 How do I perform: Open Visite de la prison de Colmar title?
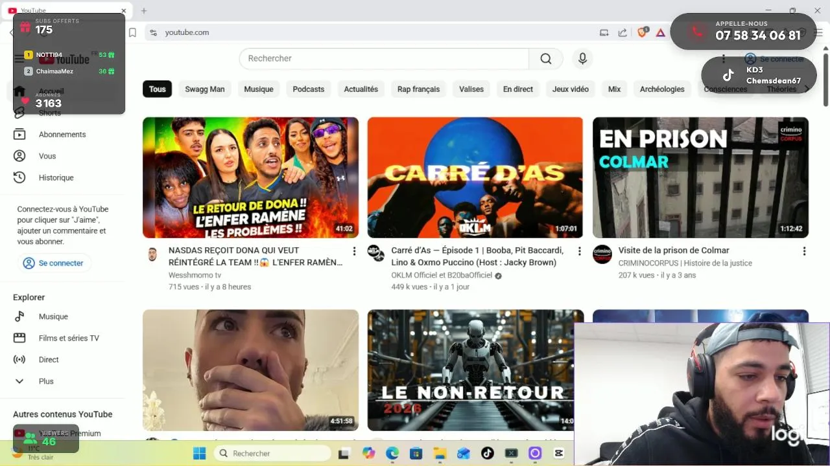(x=674, y=250)
